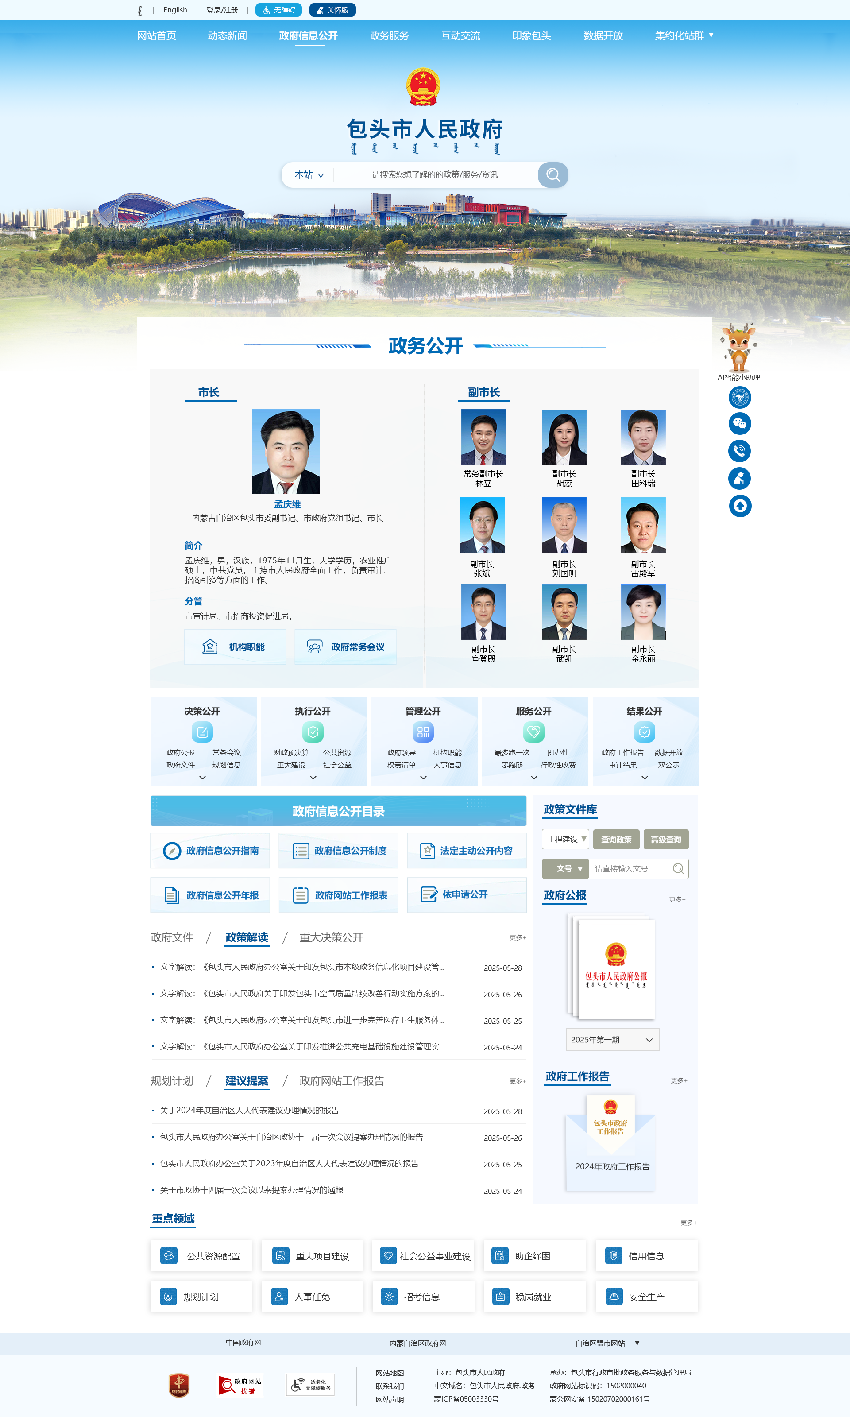Open the WeChat icon in sidebar
850x1417 pixels.
[x=739, y=424]
